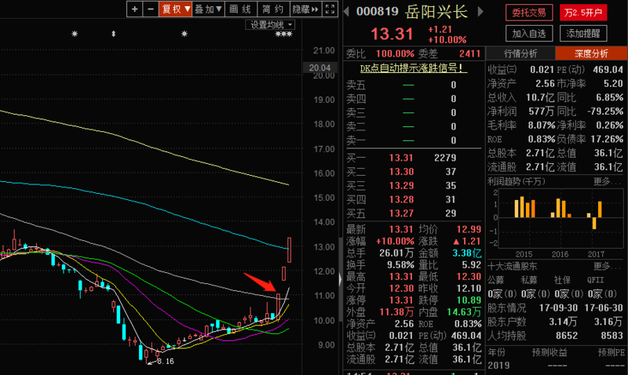Click 更多 next to 十大流通股东

click(606, 267)
